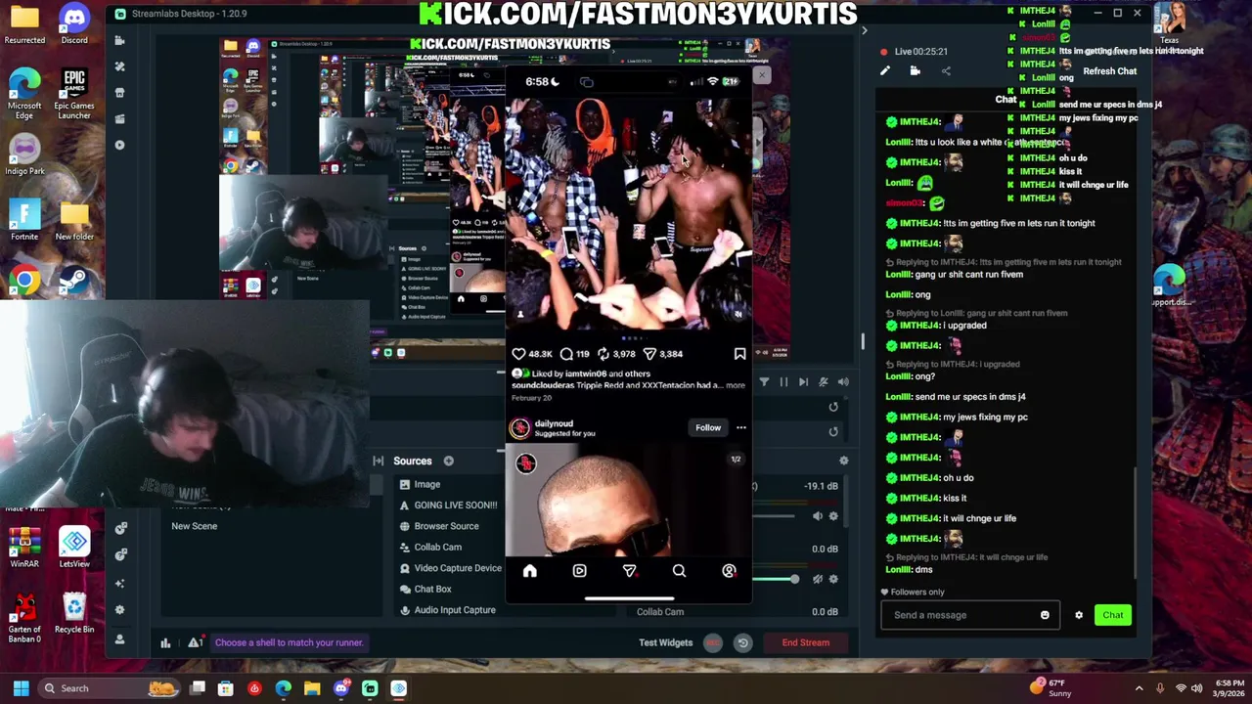Open the camera icon beside the stream-info pencil
1252x704 pixels.
916,71
